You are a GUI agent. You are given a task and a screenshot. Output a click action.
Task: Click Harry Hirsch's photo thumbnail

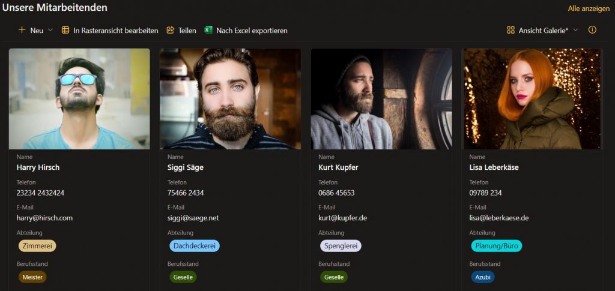(x=79, y=98)
